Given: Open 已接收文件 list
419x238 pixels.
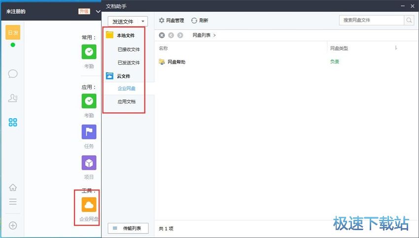Looking at the screenshot, I should [129, 49].
